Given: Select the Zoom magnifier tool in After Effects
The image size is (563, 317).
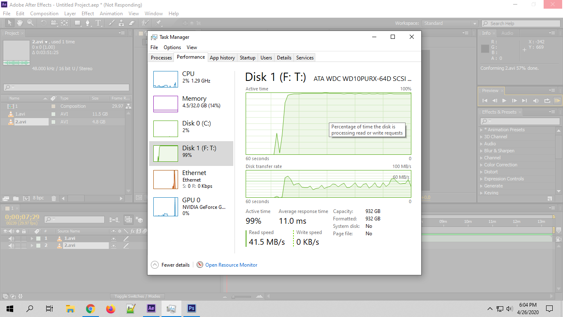Looking at the screenshot, I should pyautogui.click(x=30, y=23).
